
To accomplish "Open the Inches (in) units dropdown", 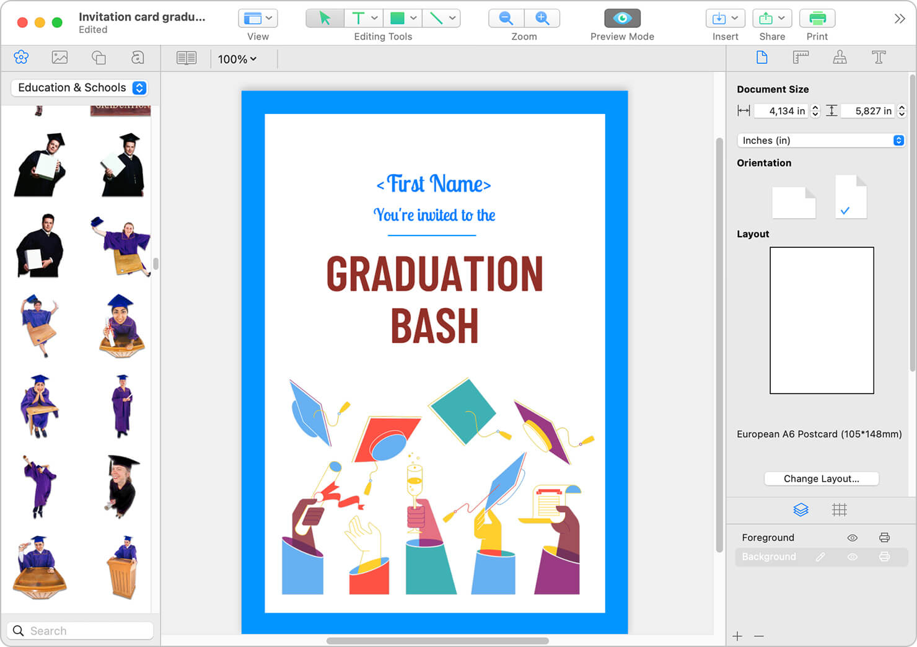I will (x=821, y=141).
